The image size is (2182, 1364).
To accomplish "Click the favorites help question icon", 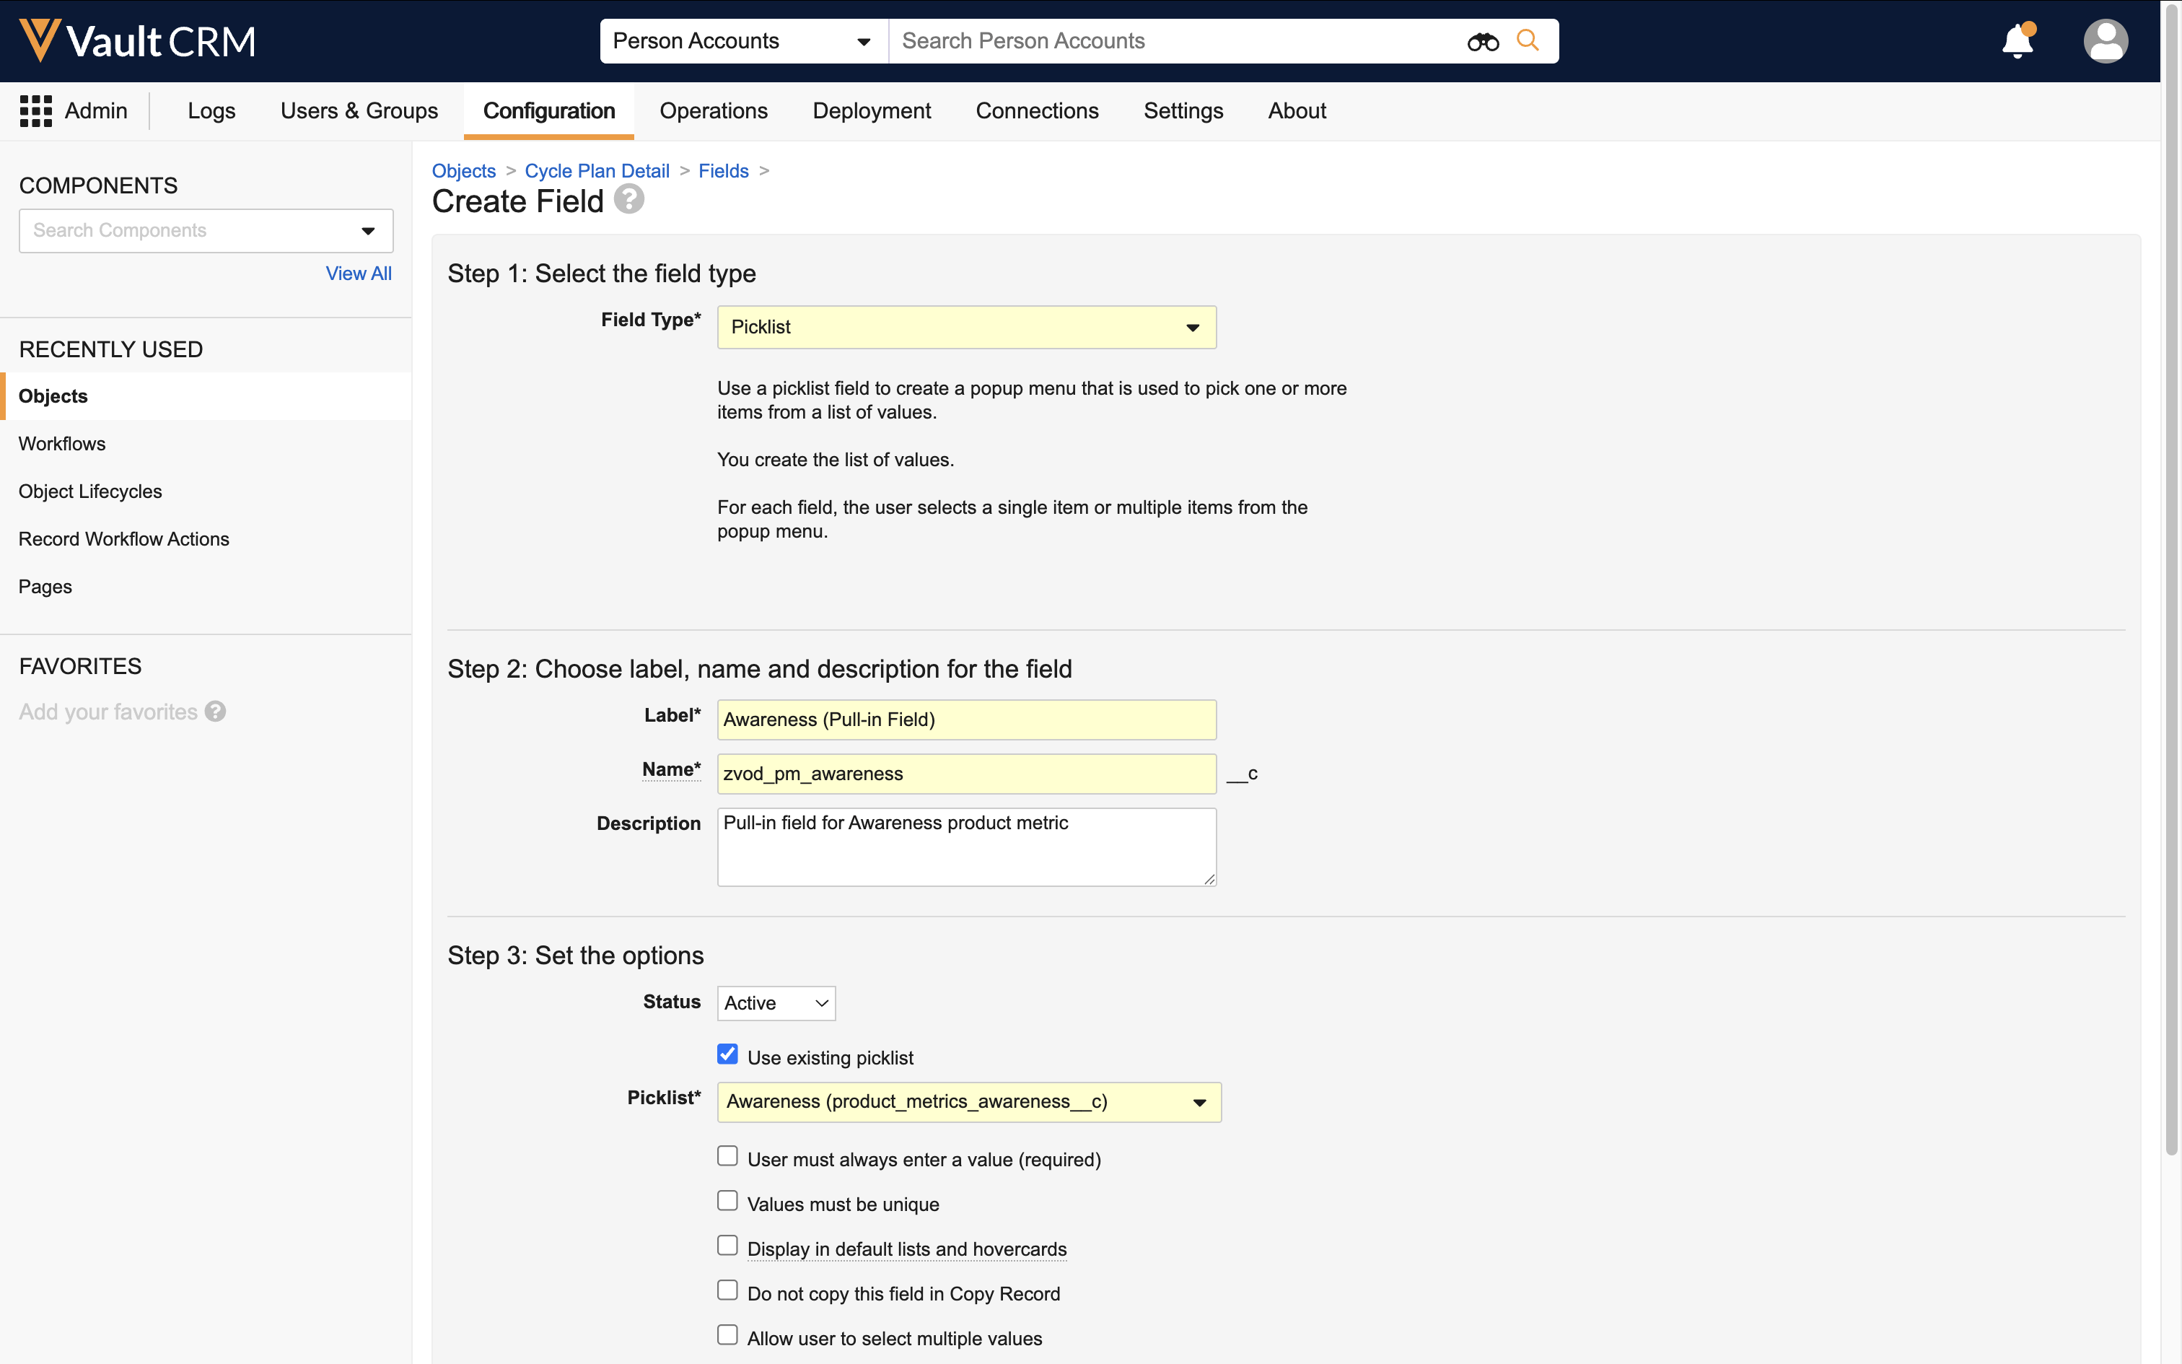I will 216,712.
